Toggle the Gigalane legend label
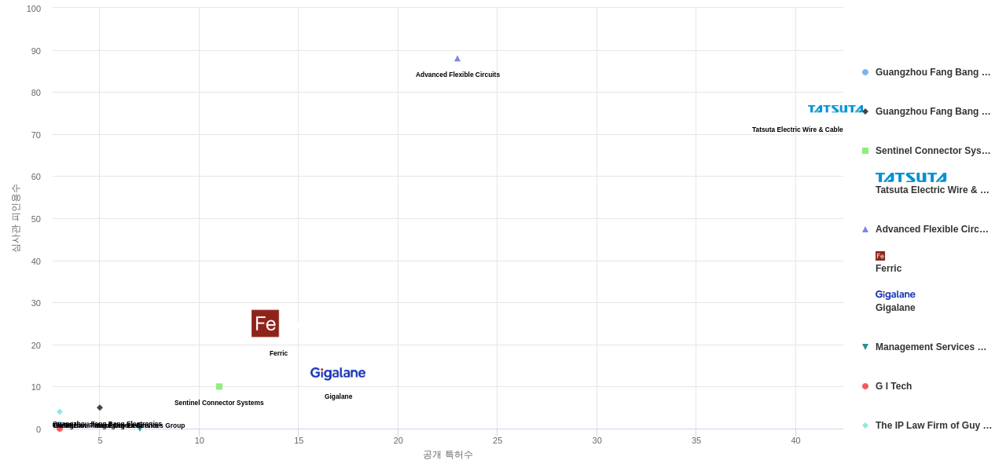 tap(895, 308)
